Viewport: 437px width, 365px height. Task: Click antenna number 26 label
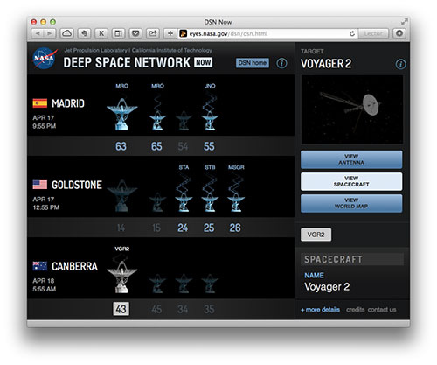coord(235,228)
